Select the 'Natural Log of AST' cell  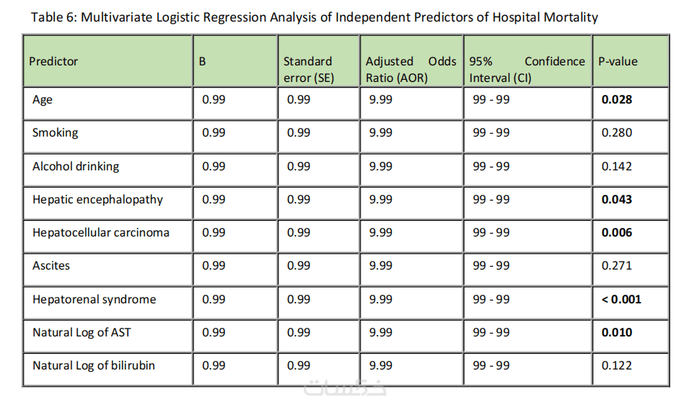81,332
